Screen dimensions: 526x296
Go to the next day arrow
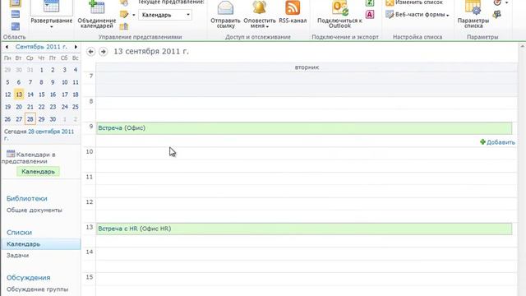pyautogui.click(x=104, y=52)
